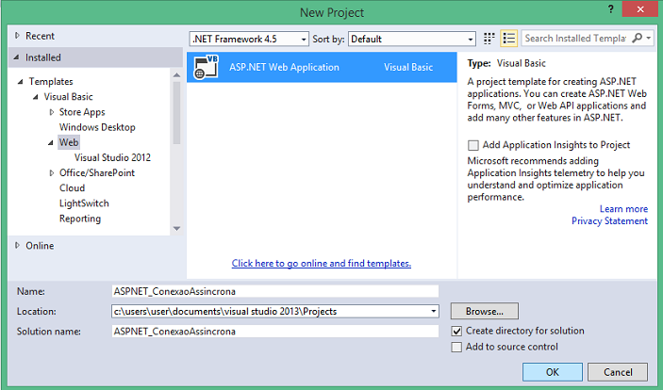The height and width of the screenshot is (390, 663).
Task: Open the Location path dropdown arrow
Action: pyautogui.click(x=434, y=312)
